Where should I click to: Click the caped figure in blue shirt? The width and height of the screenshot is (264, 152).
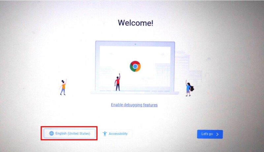click(189, 88)
